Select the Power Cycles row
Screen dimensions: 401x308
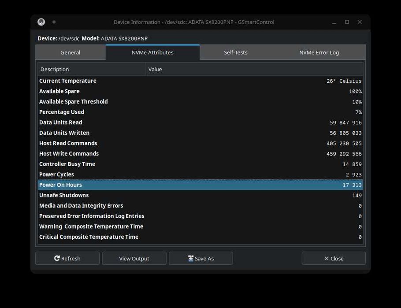200,174
